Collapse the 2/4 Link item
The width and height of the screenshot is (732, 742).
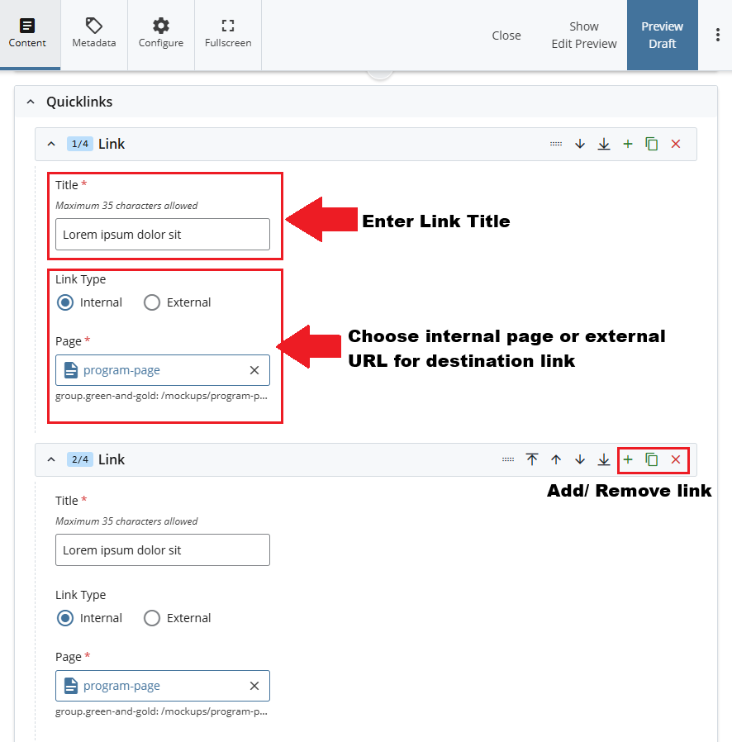(x=51, y=459)
